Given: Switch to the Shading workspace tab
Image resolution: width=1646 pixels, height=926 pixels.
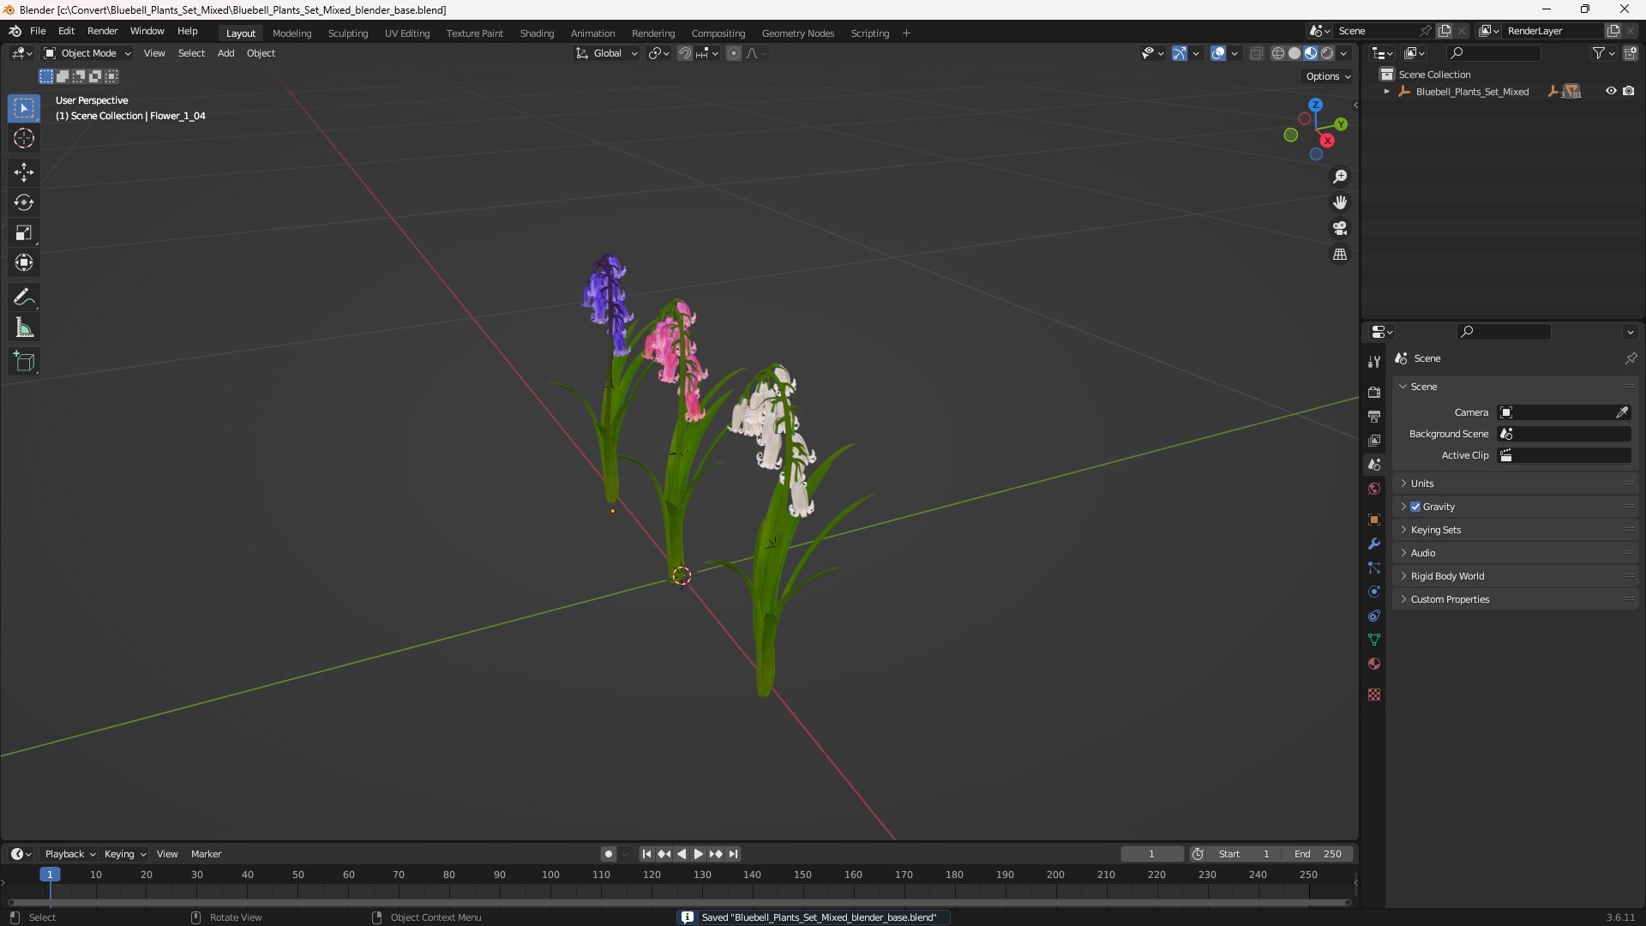Looking at the screenshot, I should (x=537, y=33).
